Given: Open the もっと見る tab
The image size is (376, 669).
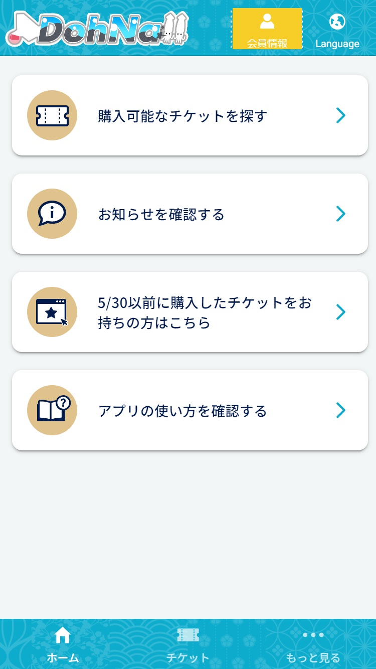Looking at the screenshot, I should [313, 658].
